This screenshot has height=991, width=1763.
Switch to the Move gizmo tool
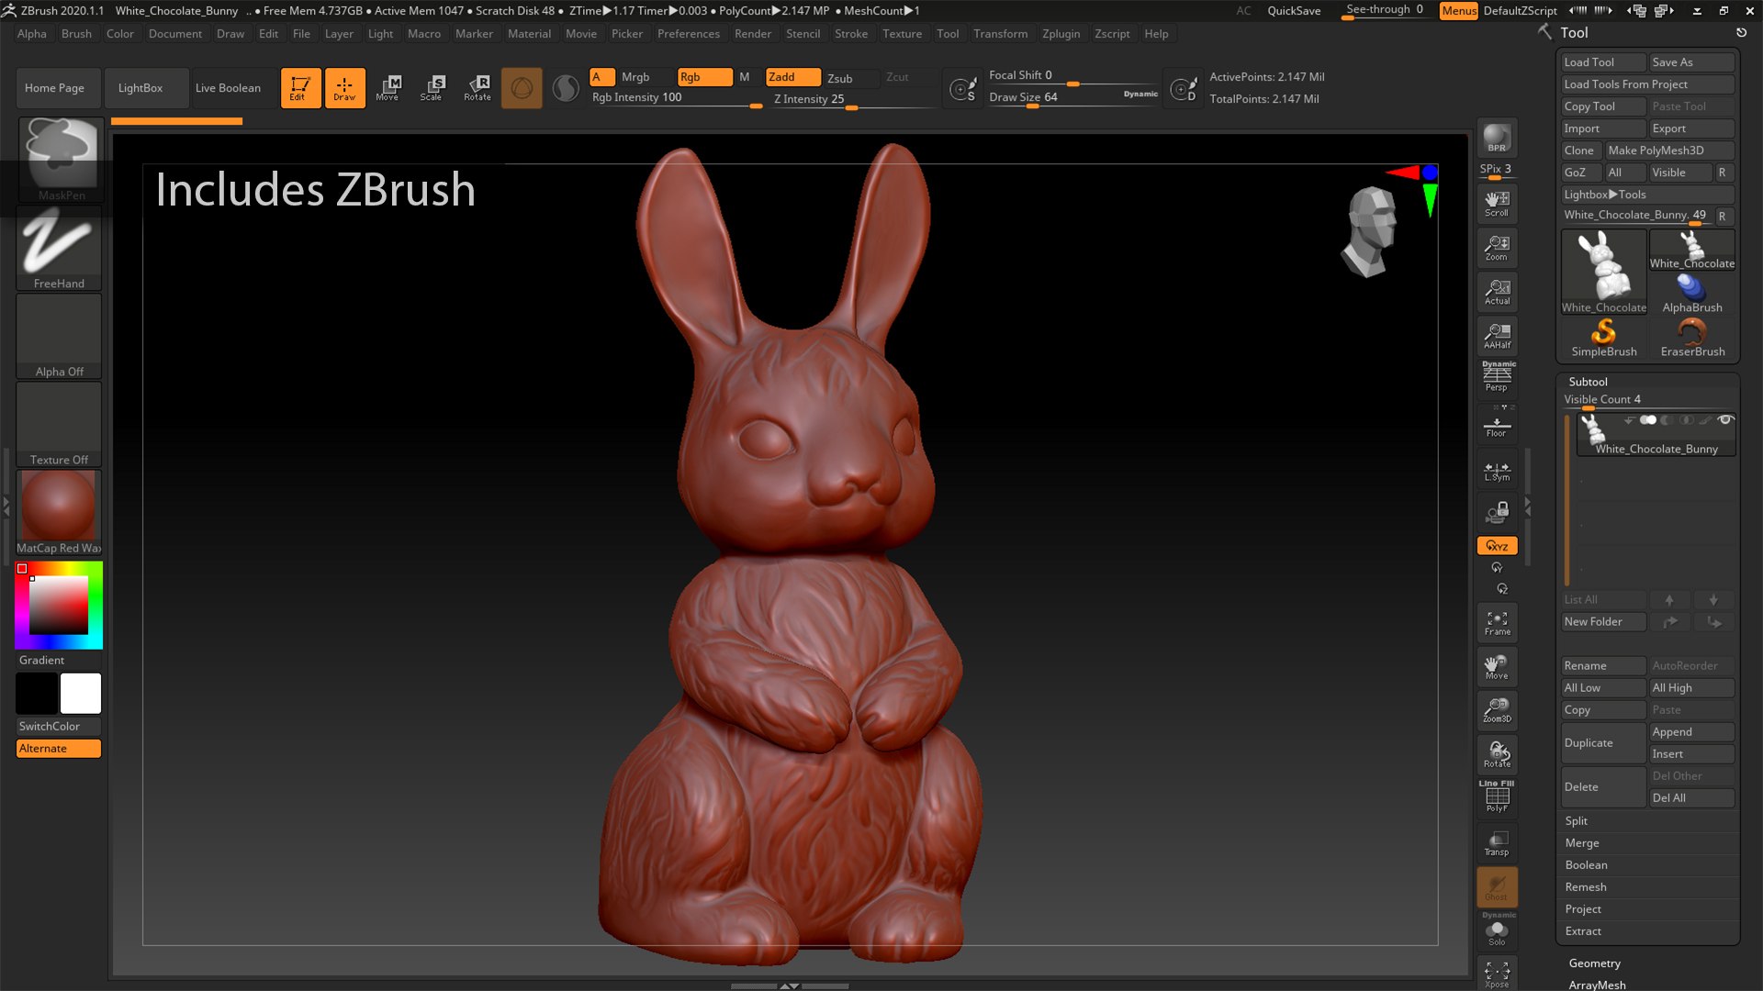pos(388,88)
